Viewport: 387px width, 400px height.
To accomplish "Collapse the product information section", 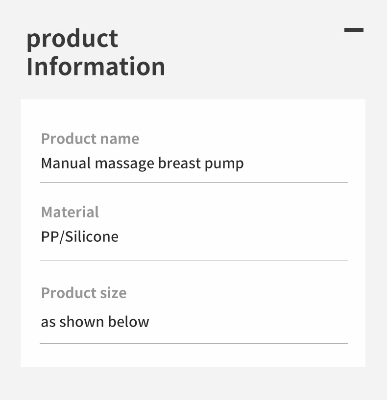I will tap(354, 30).
